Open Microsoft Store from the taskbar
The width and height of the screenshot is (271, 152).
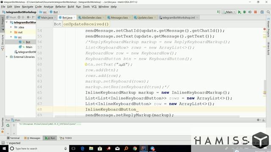click(100, 148)
